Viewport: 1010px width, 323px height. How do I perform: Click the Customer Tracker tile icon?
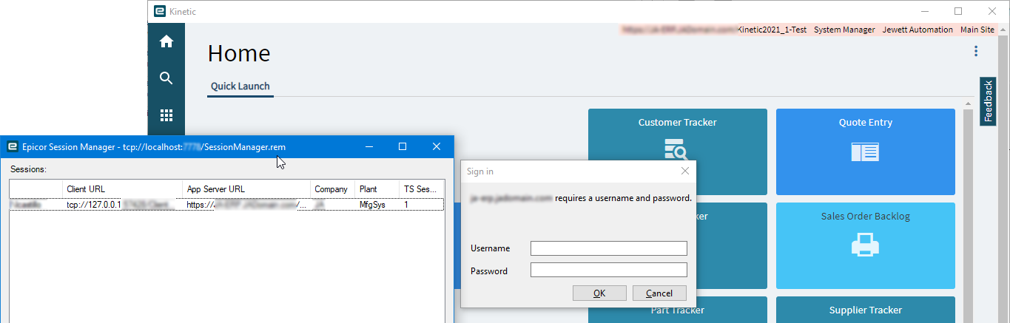(677, 149)
